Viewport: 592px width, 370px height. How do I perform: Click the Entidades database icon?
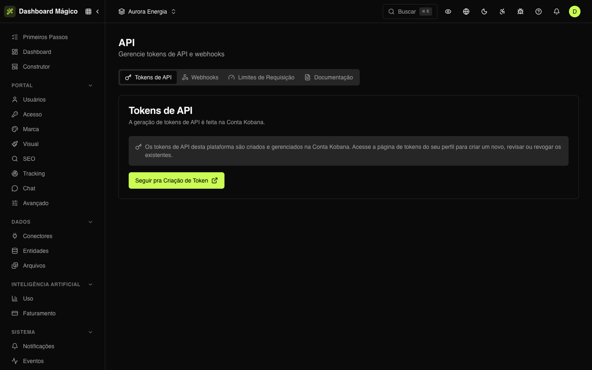click(15, 251)
